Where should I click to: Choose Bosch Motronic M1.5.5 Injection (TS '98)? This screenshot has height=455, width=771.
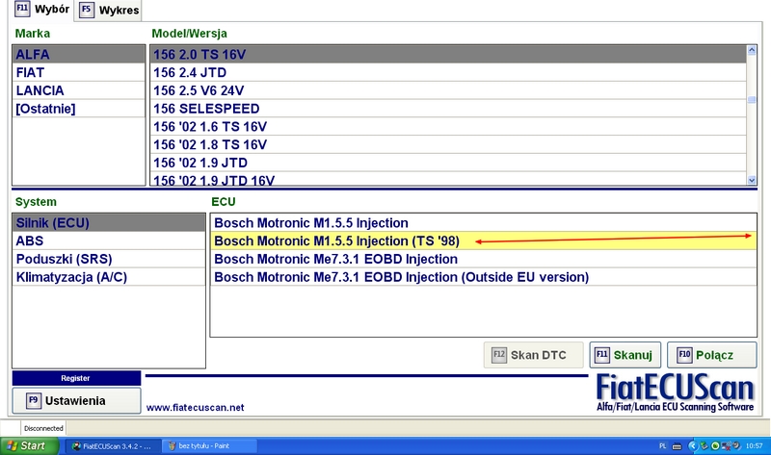[484, 241]
